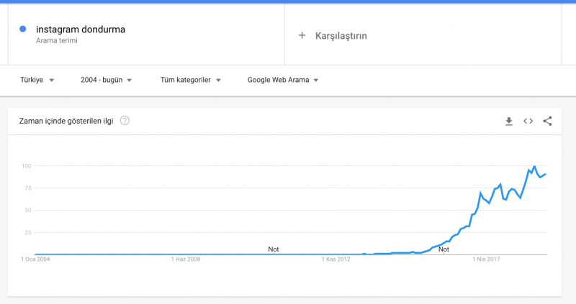The width and height of the screenshot is (576, 304).
Task: Download the interest over time chart data
Action: (509, 121)
